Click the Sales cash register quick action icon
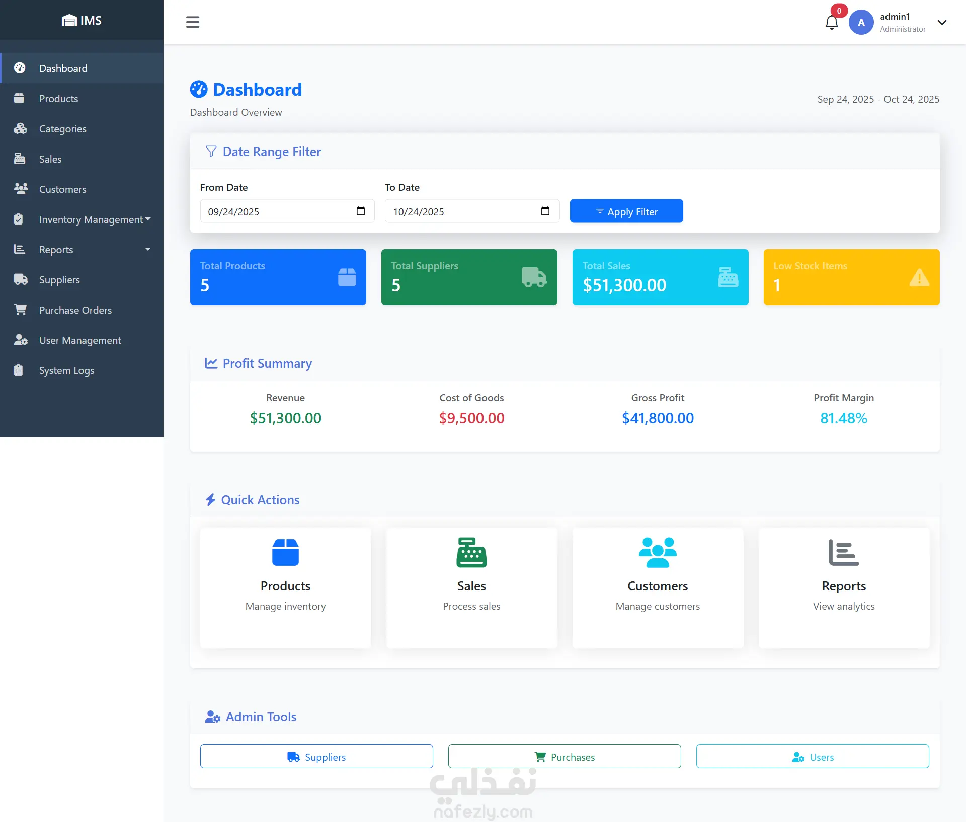966x822 pixels. 471,552
